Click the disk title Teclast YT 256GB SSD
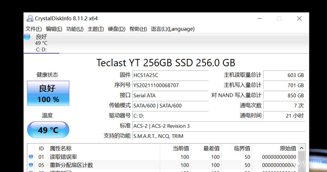Image resolution: width=327 pixels, height=172 pixels. click(x=166, y=63)
